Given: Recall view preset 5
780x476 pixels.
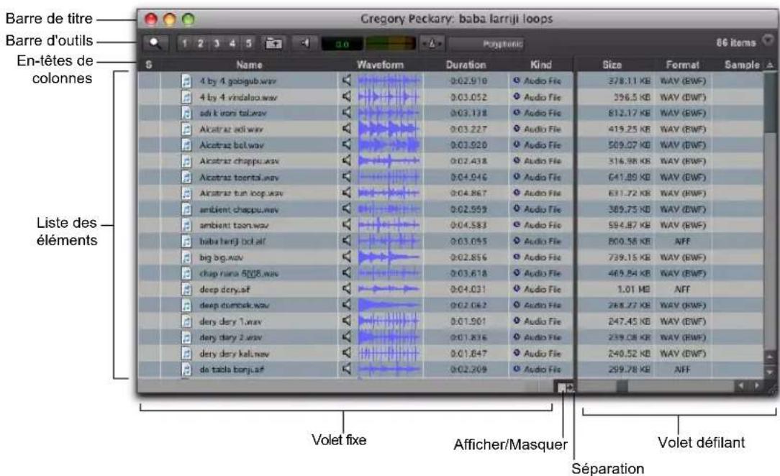Looking at the screenshot, I should click(248, 44).
